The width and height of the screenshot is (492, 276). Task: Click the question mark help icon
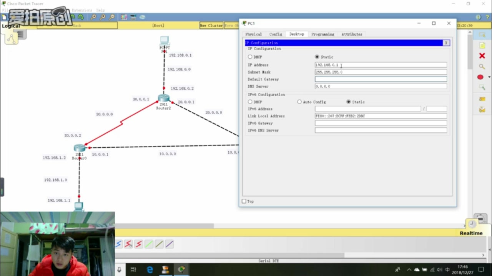pyautogui.click(x=487, y=17)
